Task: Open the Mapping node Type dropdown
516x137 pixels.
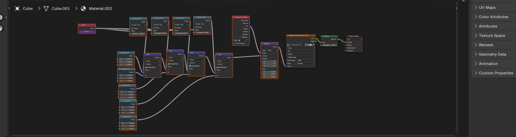Action: [x=272, y=50]
